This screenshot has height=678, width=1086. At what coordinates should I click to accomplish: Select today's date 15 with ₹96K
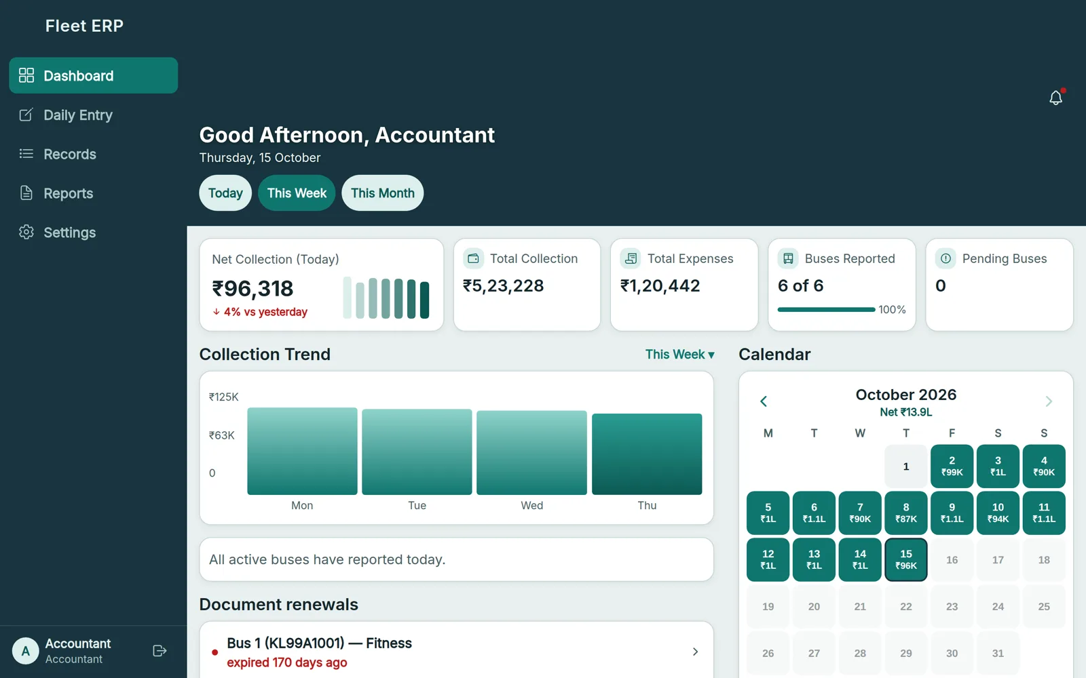pos(906,560)
